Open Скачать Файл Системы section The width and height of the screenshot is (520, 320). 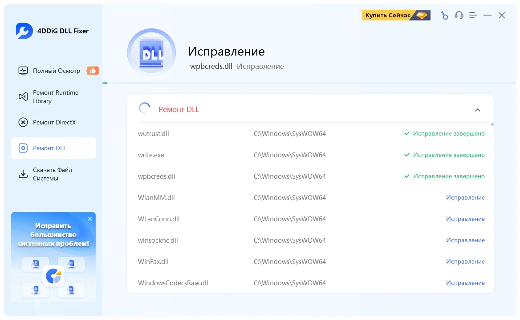53,174
